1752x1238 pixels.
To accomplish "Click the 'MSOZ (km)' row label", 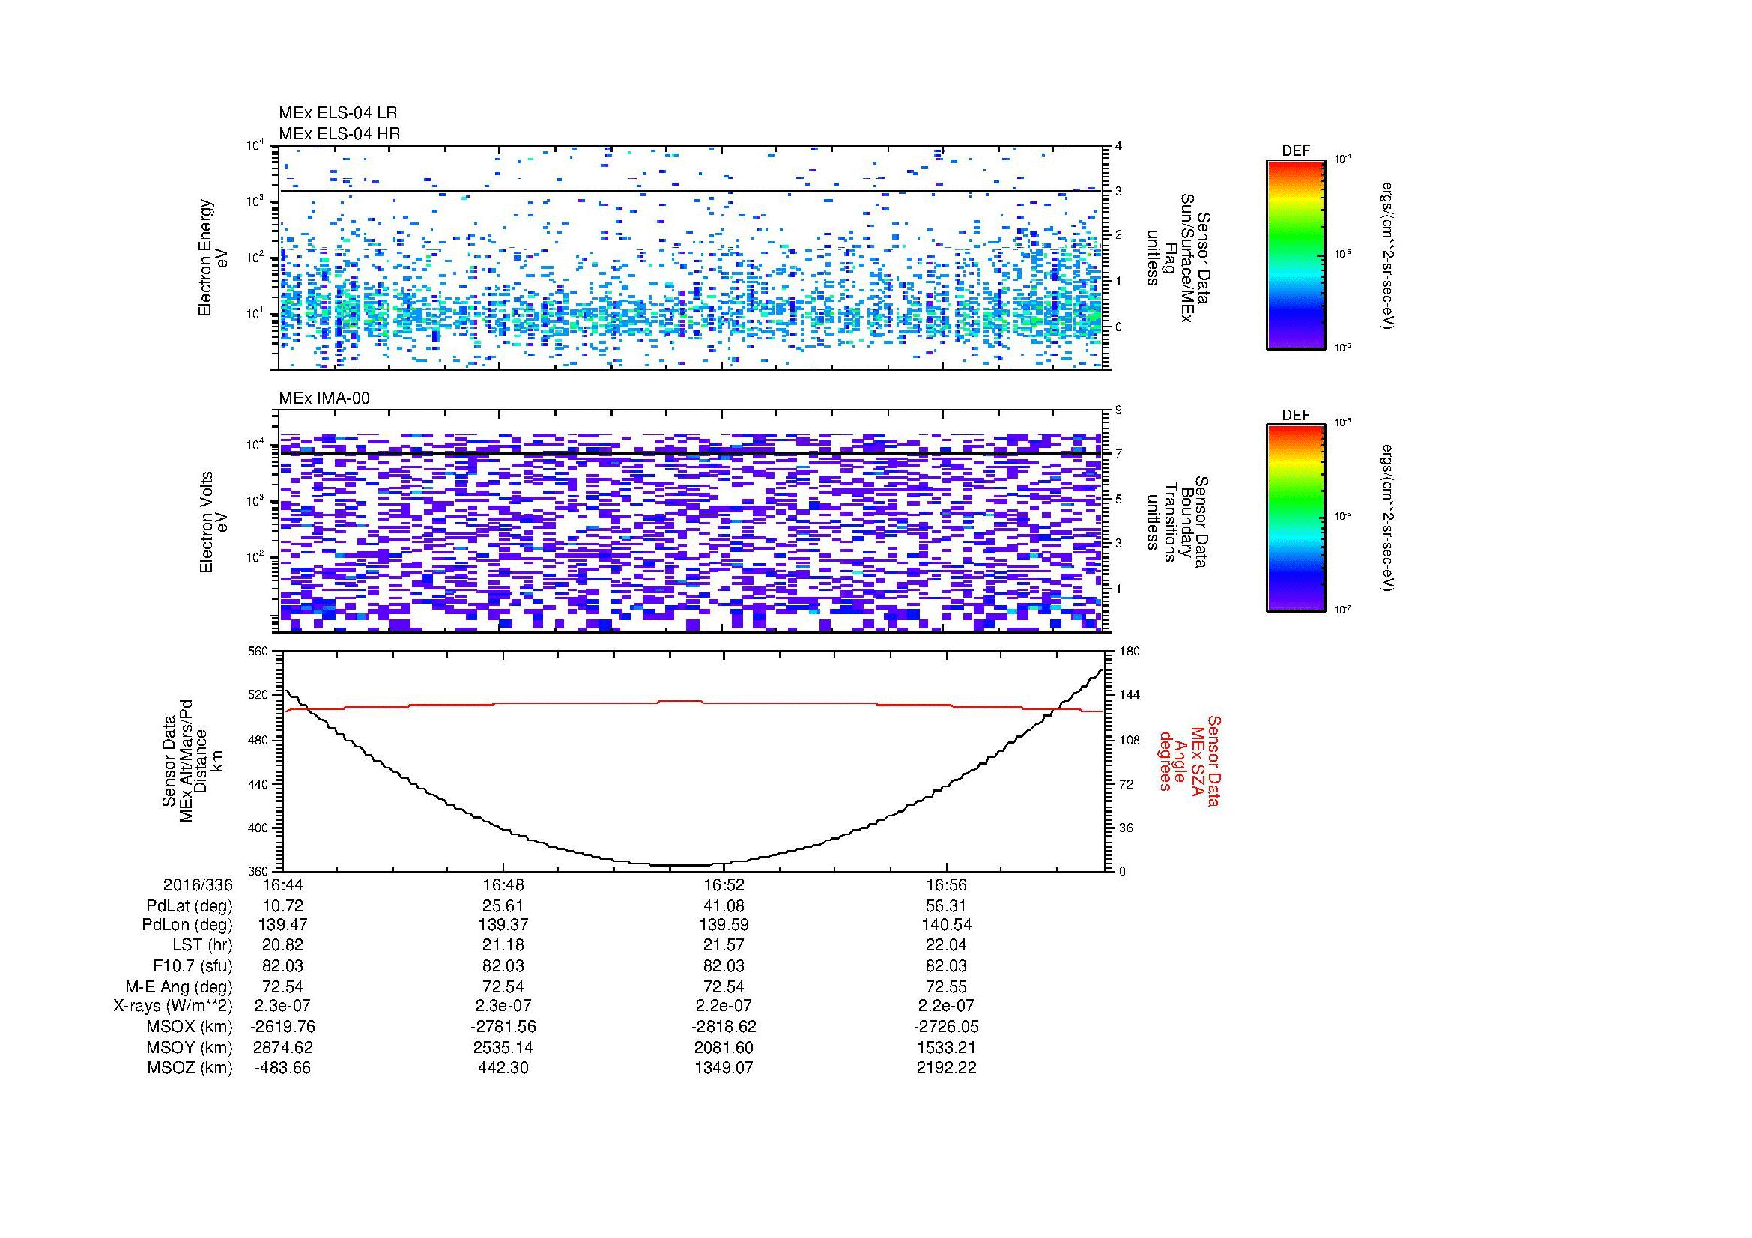I will 190,1068.
